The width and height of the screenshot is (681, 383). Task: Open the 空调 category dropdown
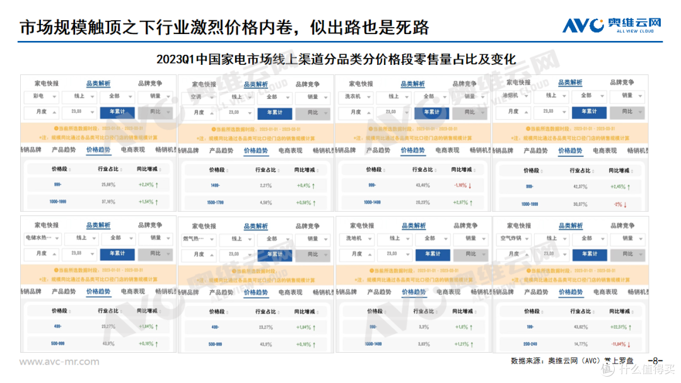[199, 97]
